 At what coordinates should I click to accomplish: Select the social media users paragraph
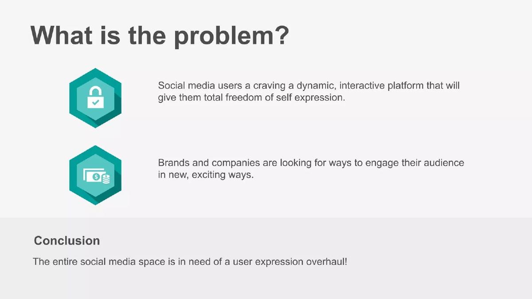(309, 91)
